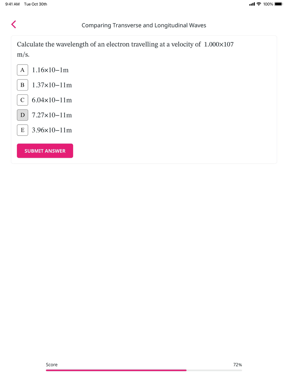Select answer option B box

point(22,85)
